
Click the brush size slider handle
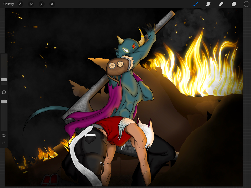[4, 80]
